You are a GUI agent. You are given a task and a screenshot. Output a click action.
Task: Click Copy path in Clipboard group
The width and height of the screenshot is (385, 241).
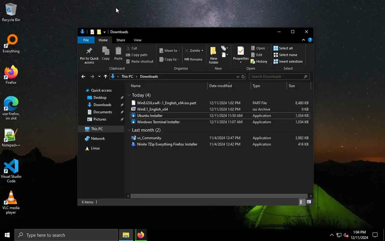tap(137, 55)
